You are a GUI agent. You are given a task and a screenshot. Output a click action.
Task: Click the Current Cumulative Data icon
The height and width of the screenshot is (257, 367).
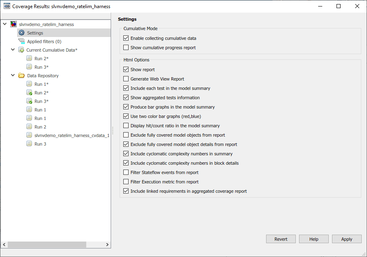pyautogui.click(x=21, y=50)
